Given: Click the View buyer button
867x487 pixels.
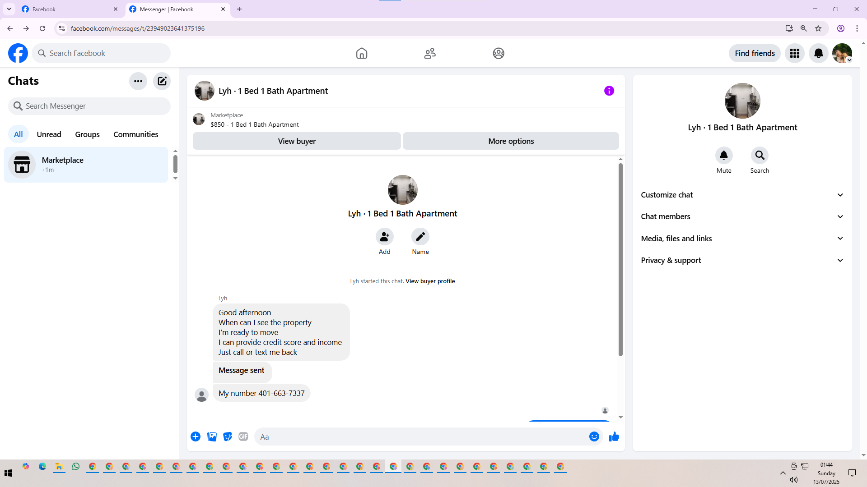Looking at the screenshot, I should pos(297,141).
